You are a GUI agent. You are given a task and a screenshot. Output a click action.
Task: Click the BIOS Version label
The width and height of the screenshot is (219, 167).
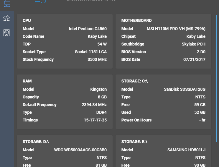(x=134, y=52)
